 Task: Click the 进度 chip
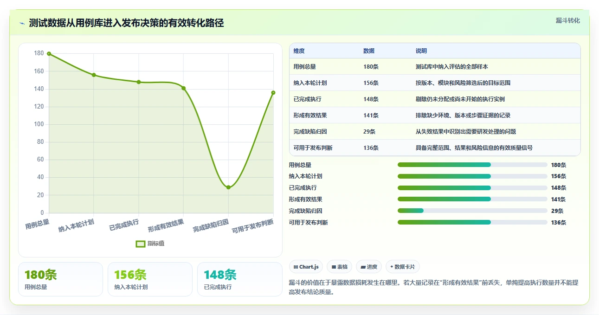pyautogui.click(x=369, y=267)
